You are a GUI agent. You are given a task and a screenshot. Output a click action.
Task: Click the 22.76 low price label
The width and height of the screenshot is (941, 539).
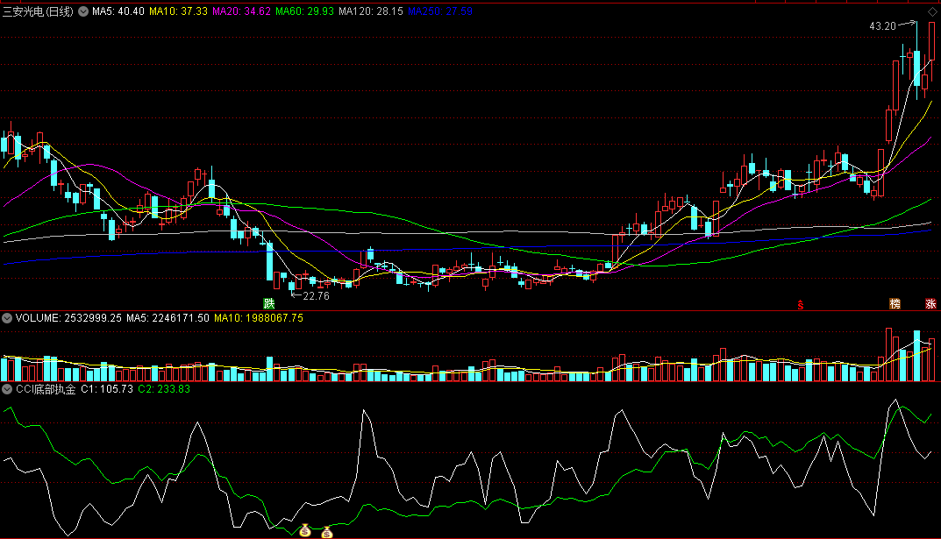[x=317, y=295]
